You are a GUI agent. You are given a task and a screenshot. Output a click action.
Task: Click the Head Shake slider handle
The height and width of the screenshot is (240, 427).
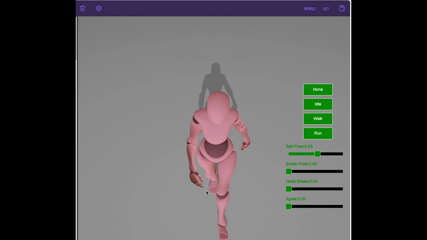(289, 189)
